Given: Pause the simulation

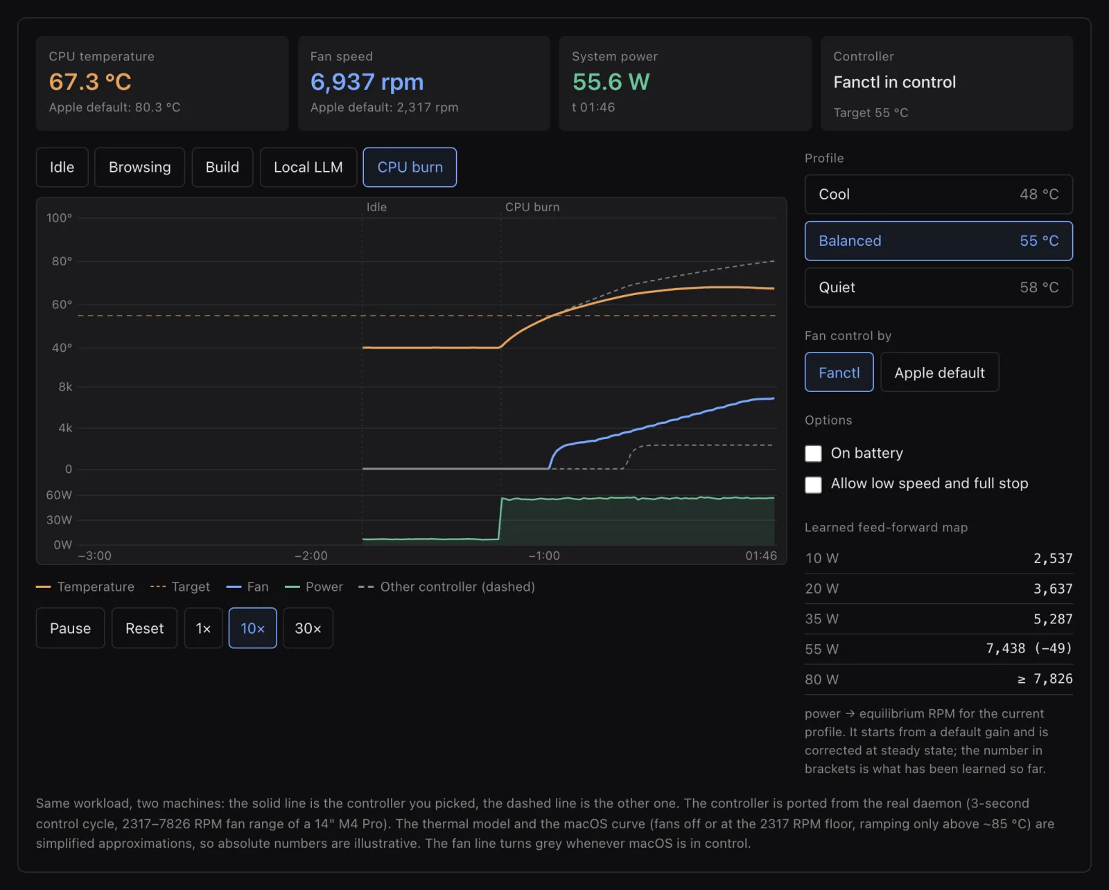Looking at the screenshot, I should (x=70, y=628).
